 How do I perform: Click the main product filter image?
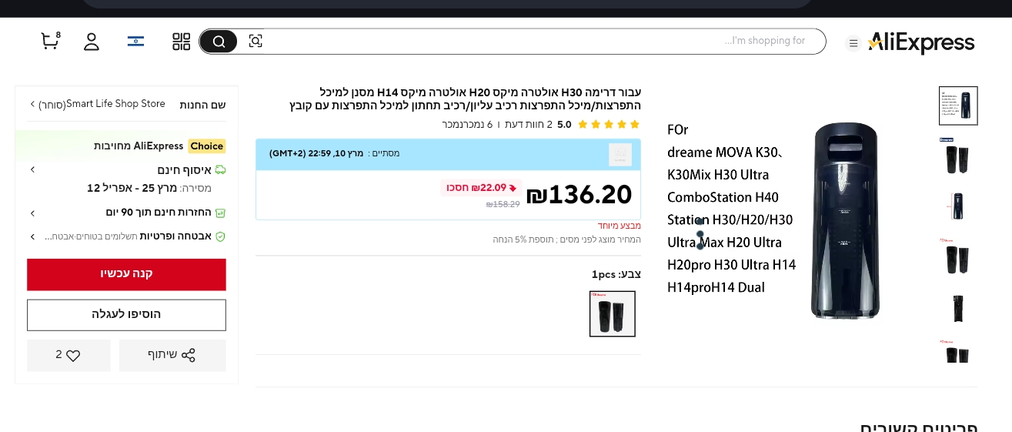pos(845,220)
